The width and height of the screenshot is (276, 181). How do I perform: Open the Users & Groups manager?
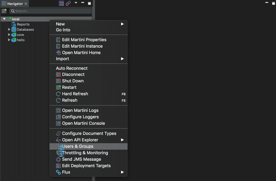pyautogui.click(x=77, y=146)
